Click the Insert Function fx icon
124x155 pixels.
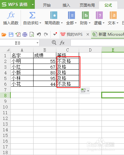coord(11,15)
